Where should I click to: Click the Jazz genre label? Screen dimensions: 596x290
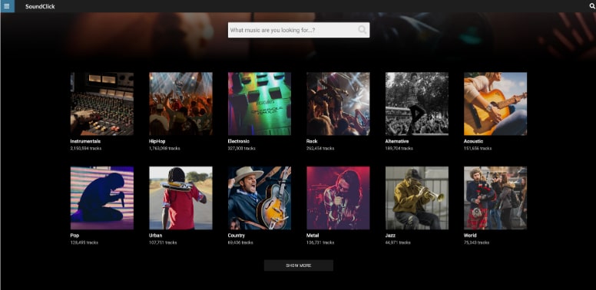[390, 236]
